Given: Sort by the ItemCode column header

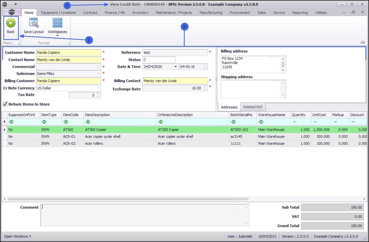Looking at the screenshot, I should [x=72, y=115].
